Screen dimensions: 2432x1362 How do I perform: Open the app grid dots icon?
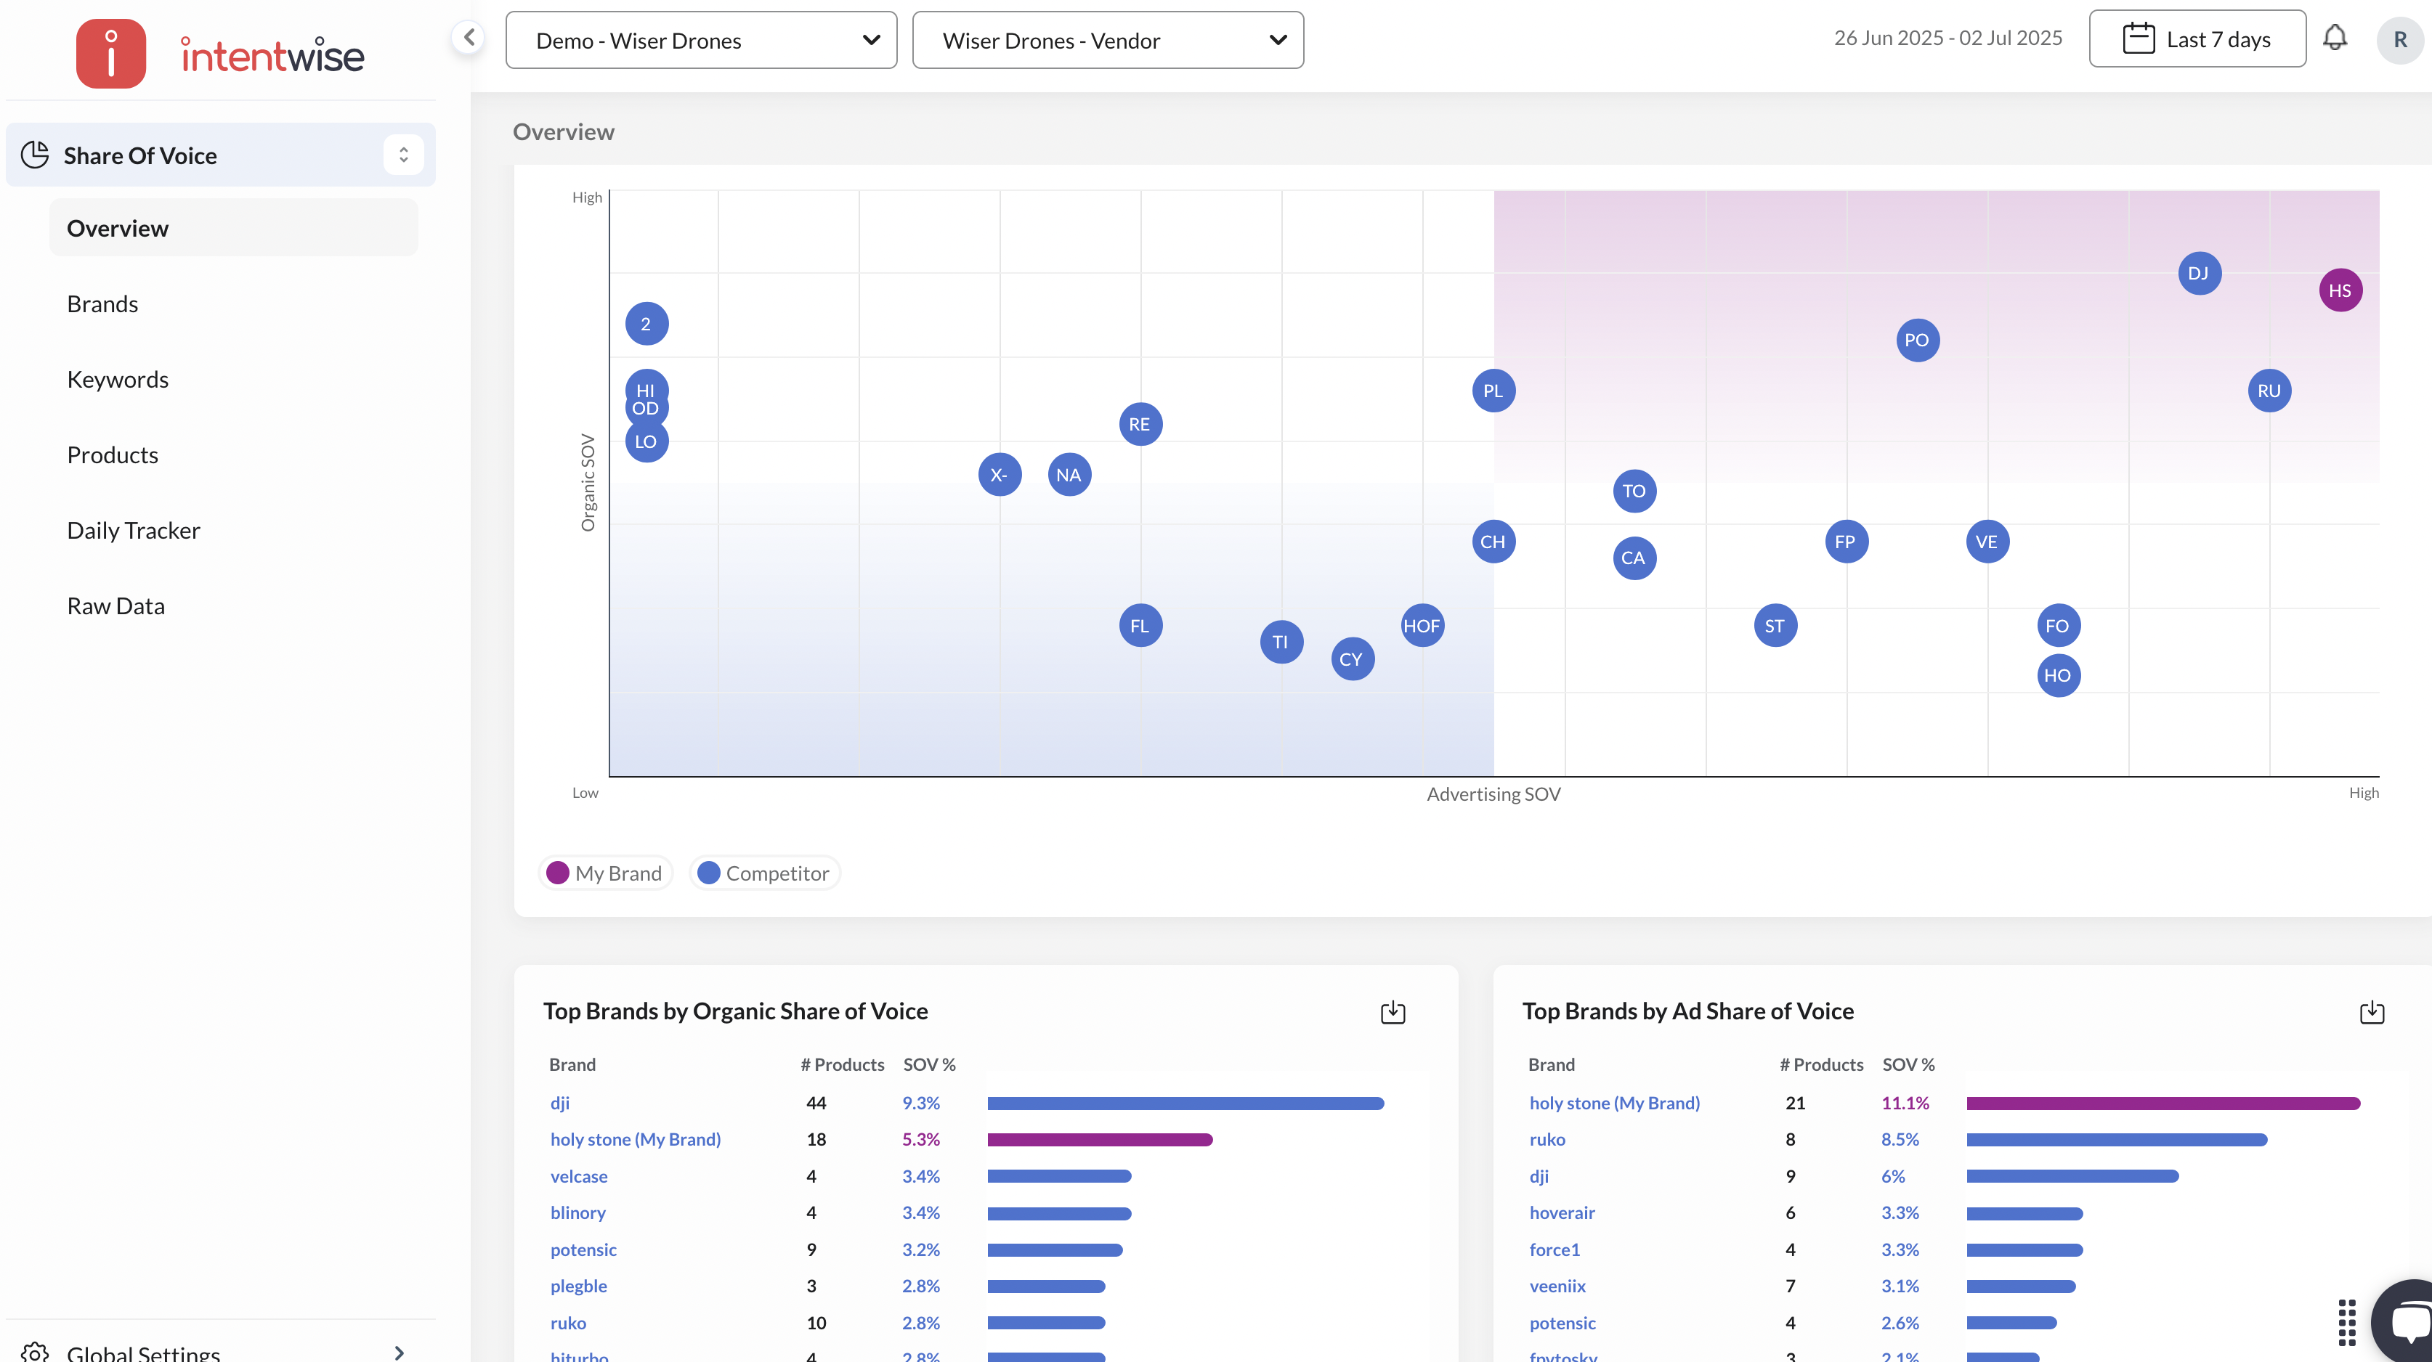[2346, 1321]
